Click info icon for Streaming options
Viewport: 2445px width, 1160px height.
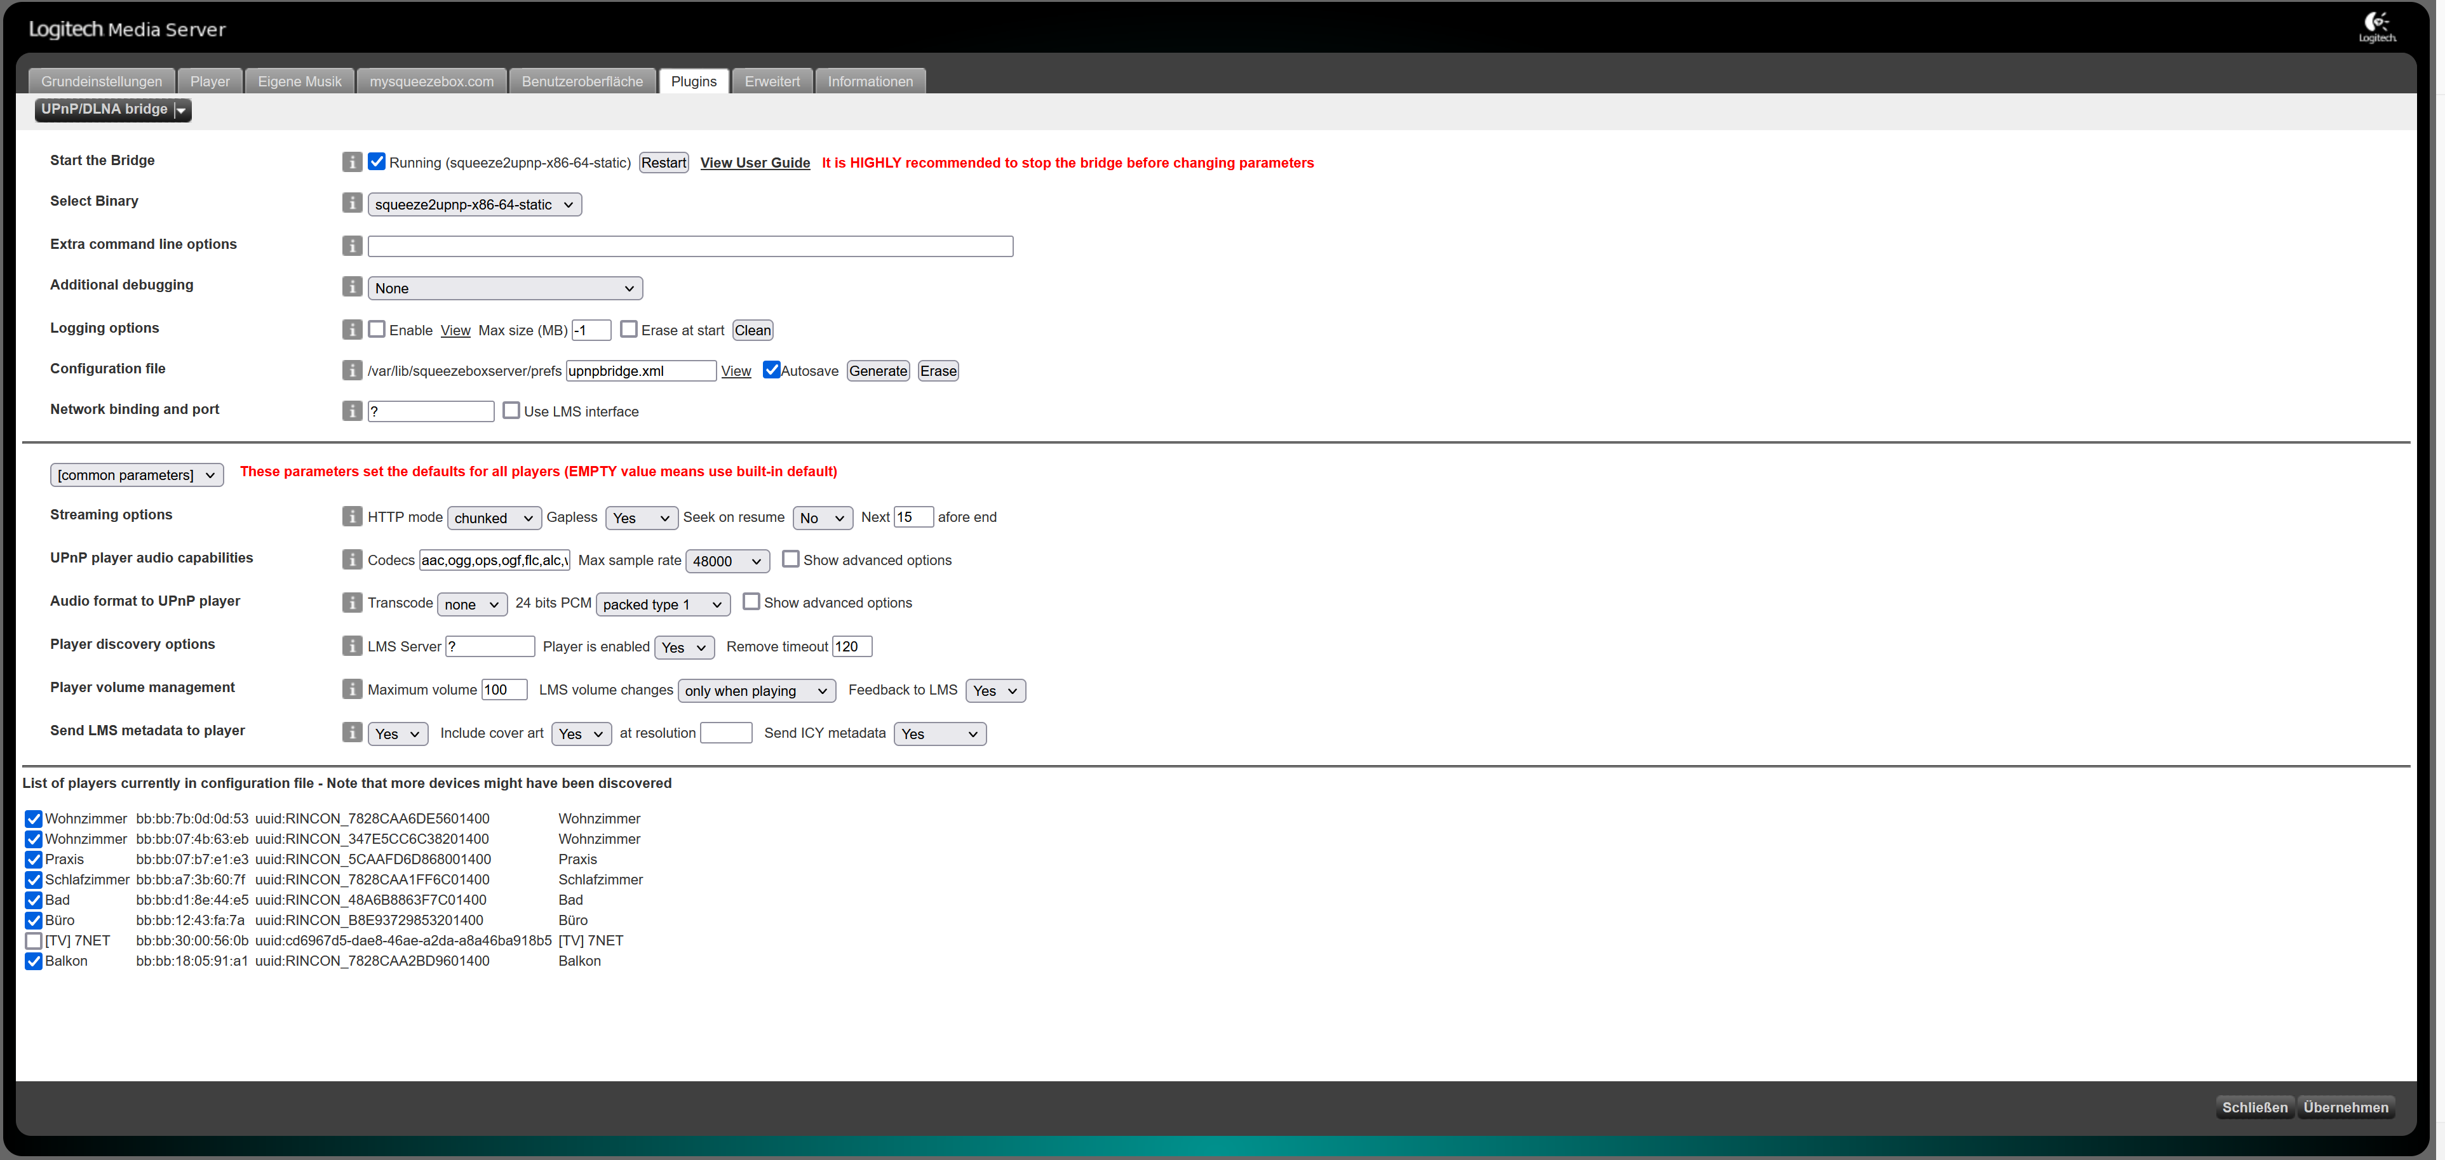click(x=352, y=516)
